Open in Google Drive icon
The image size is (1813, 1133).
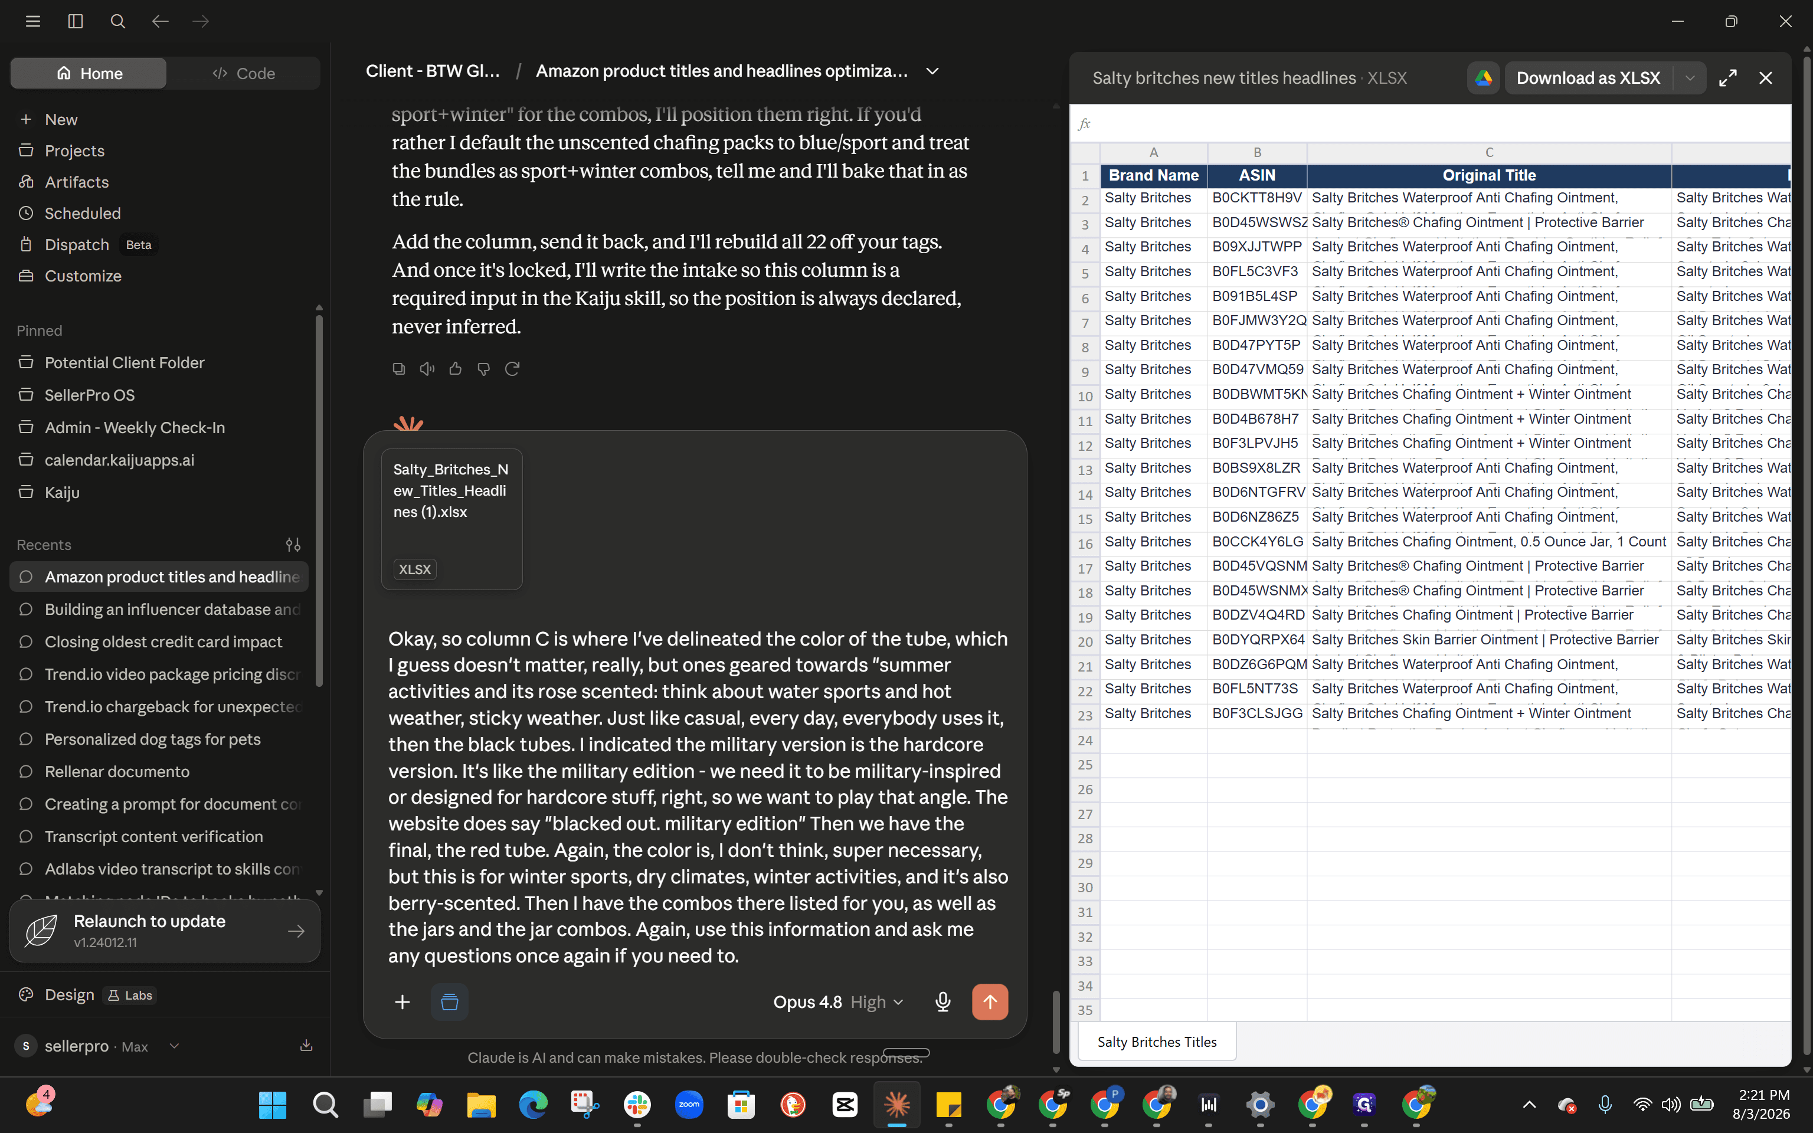point(1483,78)
